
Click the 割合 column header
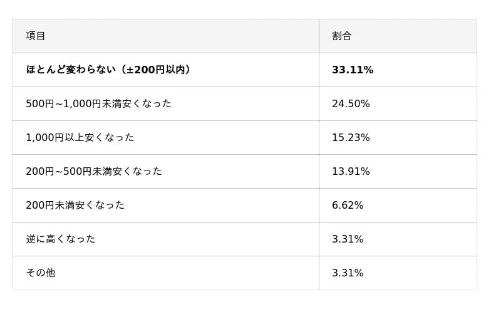point(342,36)
